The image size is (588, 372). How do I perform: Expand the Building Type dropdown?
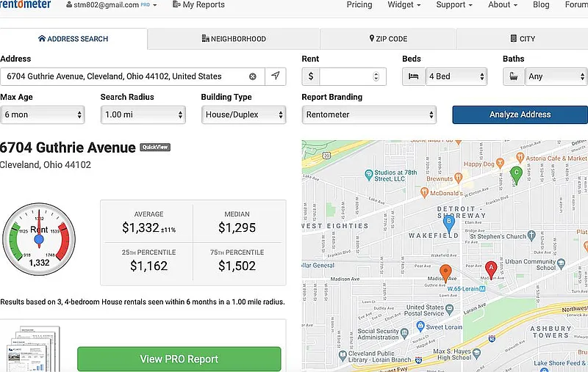(244, 115)
